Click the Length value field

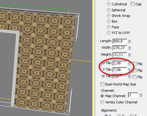pos(120,41)
